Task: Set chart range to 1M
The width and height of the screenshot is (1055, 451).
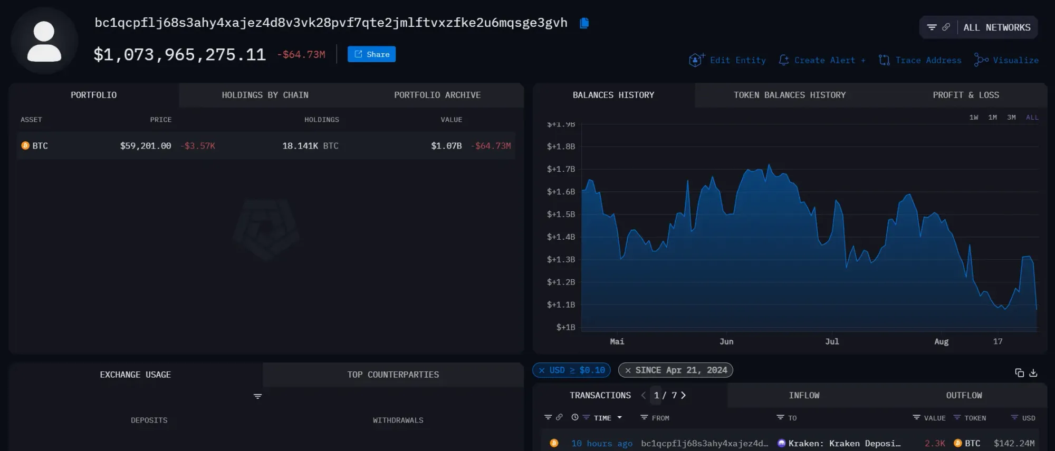Action: tap(993, 117)
